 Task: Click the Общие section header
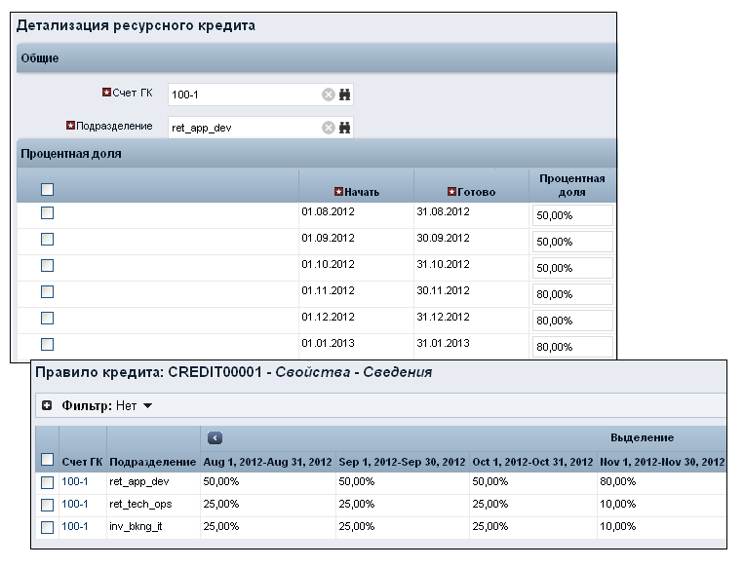tap(317, 58)
